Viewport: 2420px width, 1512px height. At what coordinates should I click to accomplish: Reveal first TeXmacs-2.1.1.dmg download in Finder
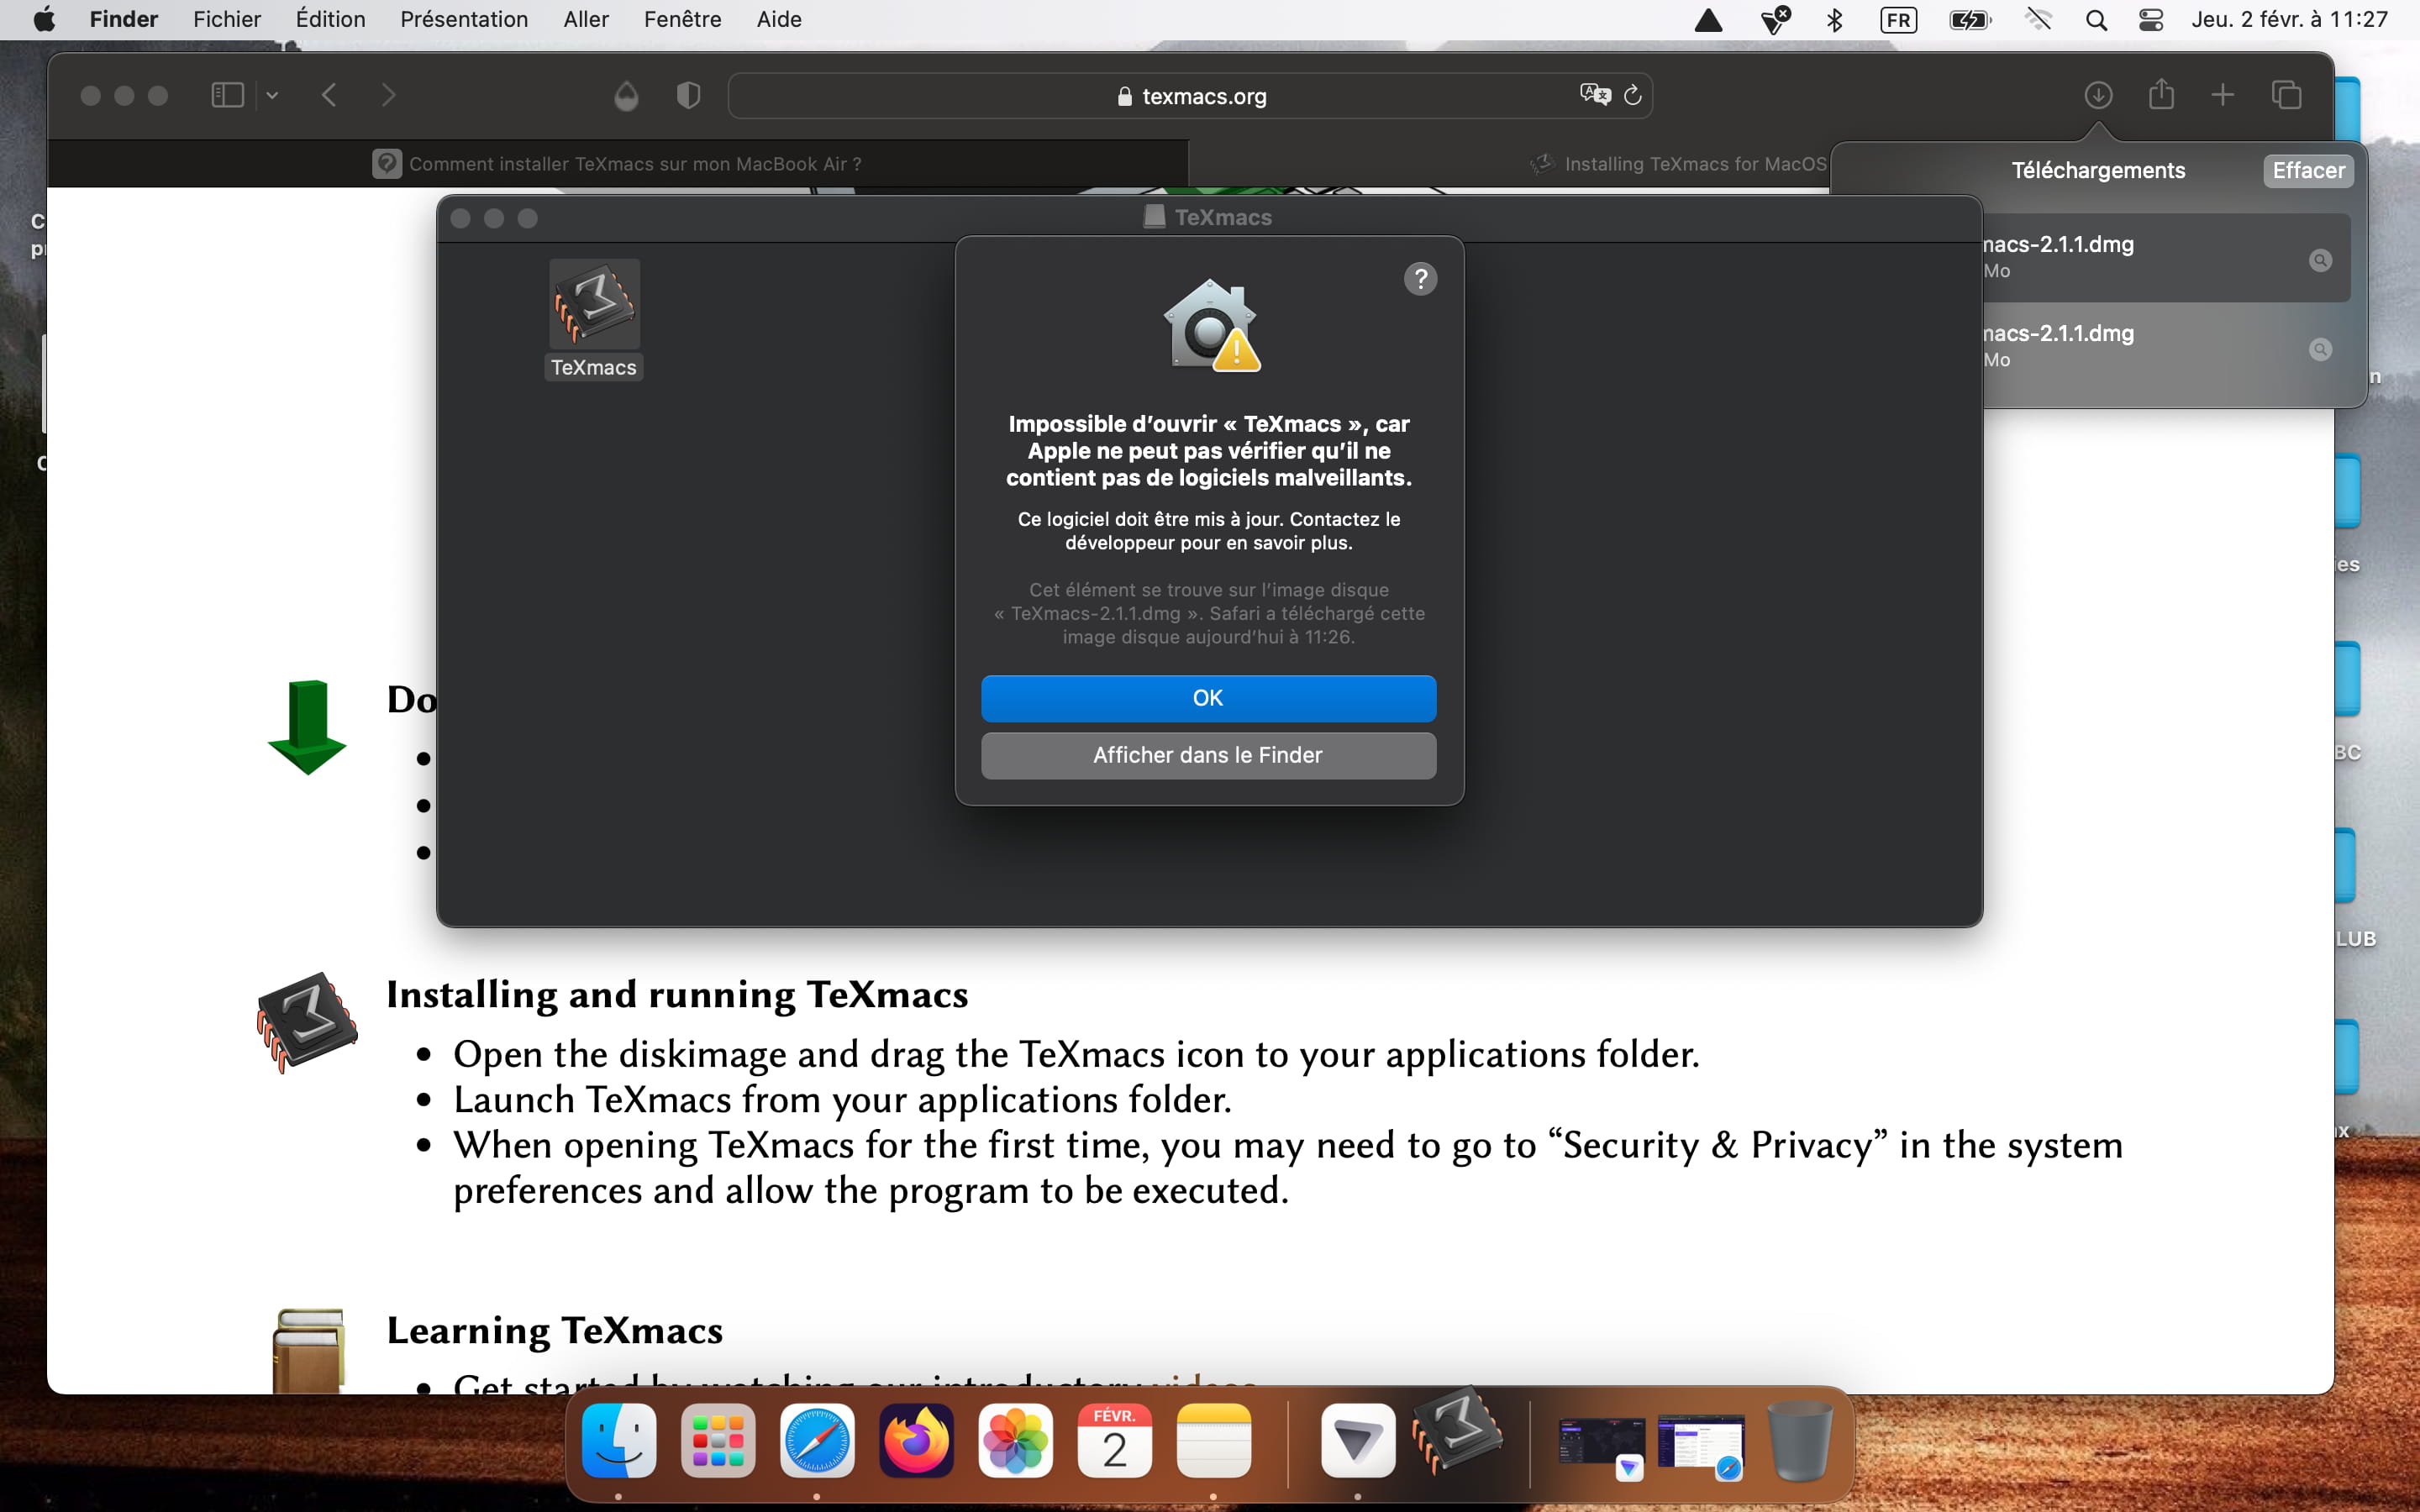2320,260
